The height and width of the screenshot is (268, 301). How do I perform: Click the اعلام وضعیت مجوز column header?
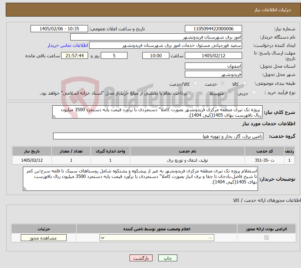pos(157,229)
